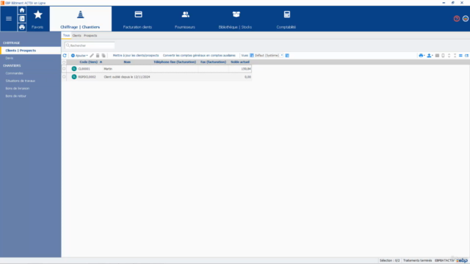Open the user account icon at top right

pyautogui.click(x=466, y=18)
